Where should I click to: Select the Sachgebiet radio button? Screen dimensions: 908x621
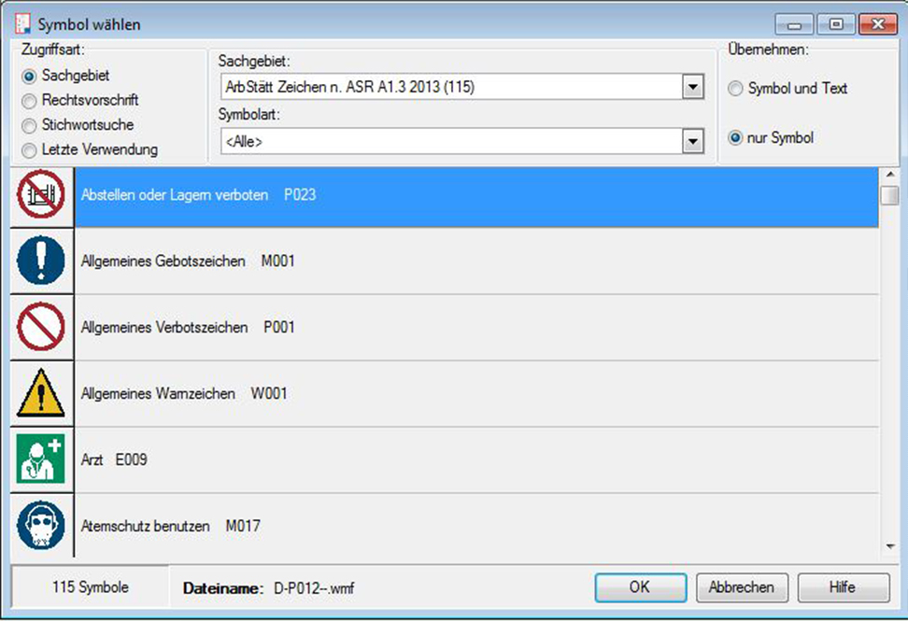pos(30,76)
